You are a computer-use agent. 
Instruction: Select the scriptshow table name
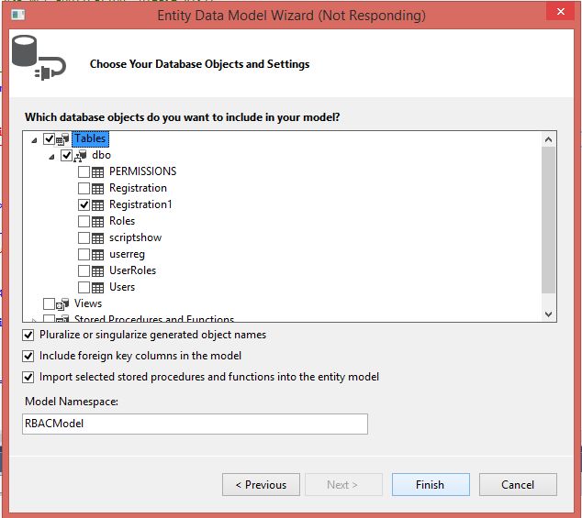click(135, 237)
